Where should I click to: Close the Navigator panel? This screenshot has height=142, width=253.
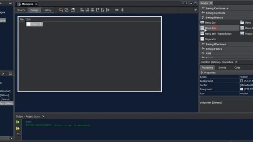[3, 74]
